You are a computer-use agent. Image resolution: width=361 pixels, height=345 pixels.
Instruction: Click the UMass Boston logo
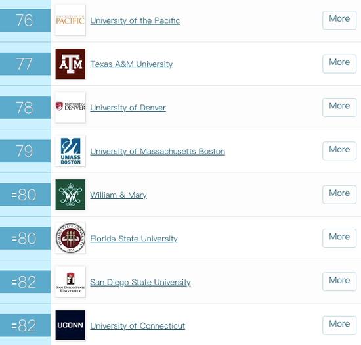tap(70, 151)
